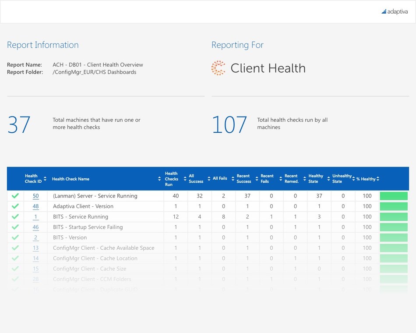This screenshot has width=416, height=333.
Task: Follow link for health check ID 1
Action: [35, 216]
